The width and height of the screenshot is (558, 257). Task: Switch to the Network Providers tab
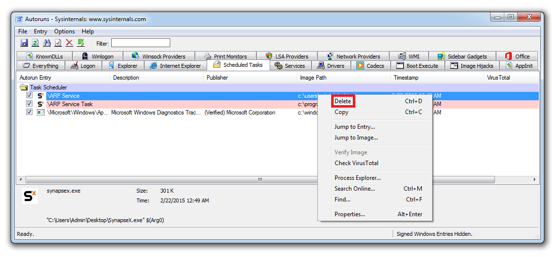[x=353, y=56]
